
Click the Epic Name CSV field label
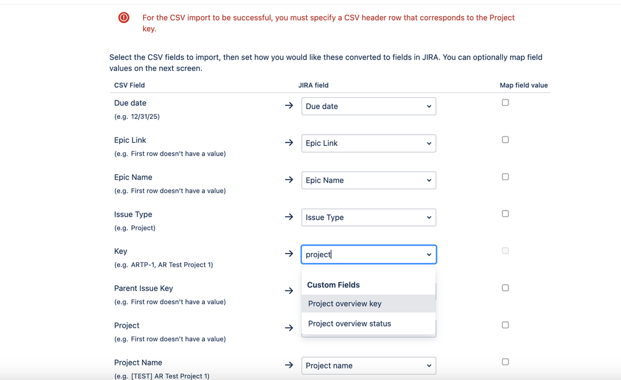tap(133, 178)
